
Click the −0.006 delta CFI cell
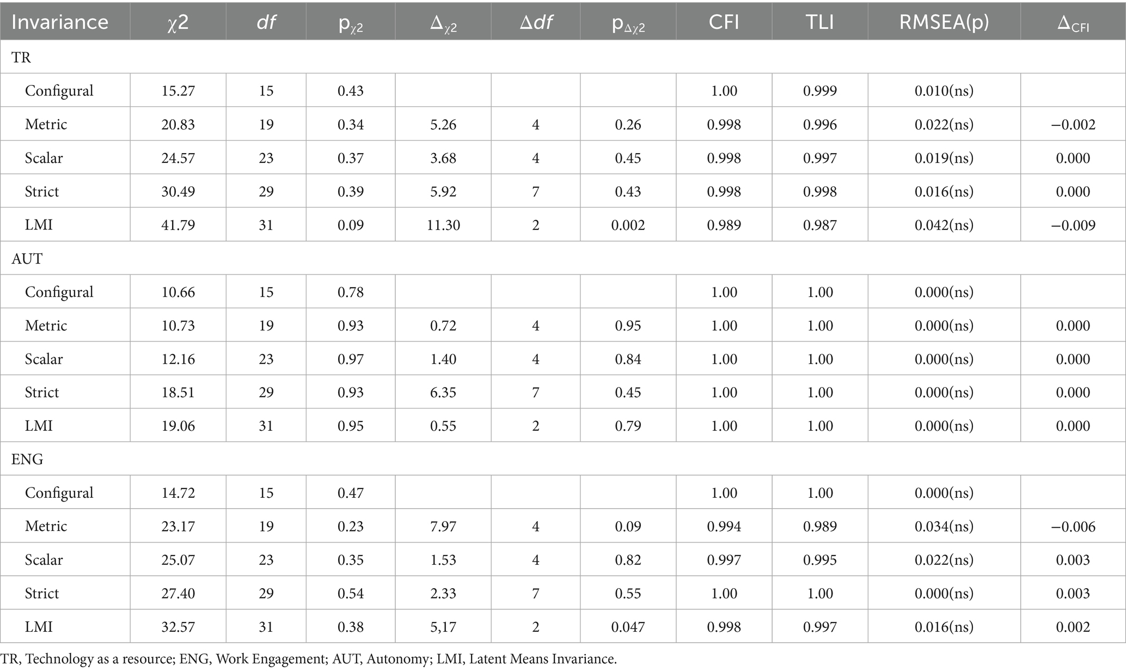click(x=1073, y=526)
